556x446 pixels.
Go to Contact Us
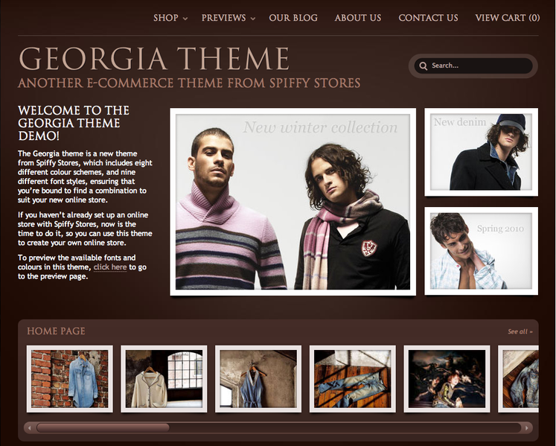(x=428, y=18)
